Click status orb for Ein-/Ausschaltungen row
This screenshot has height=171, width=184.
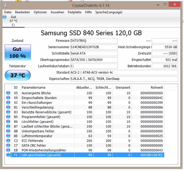[x=8, y=102]
